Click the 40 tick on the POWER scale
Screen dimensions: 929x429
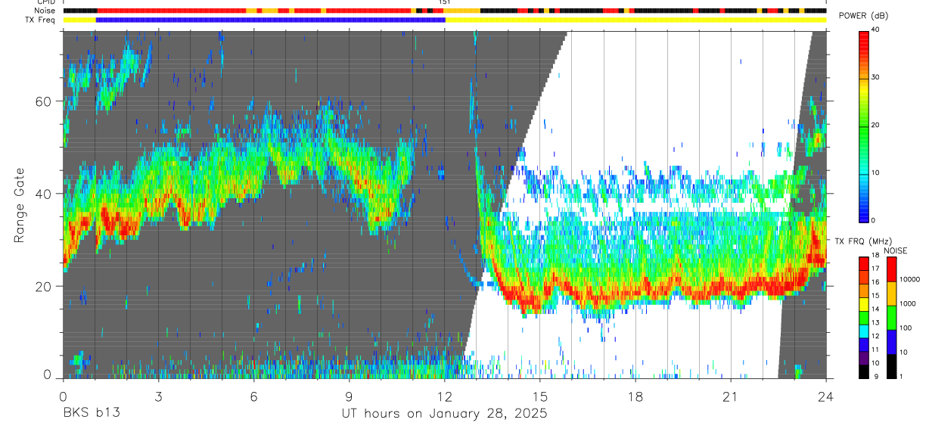point(875,30)
